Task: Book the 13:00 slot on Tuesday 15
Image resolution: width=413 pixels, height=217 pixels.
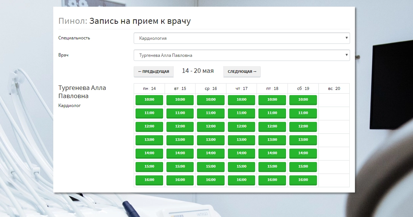Action: pos(180,140)
